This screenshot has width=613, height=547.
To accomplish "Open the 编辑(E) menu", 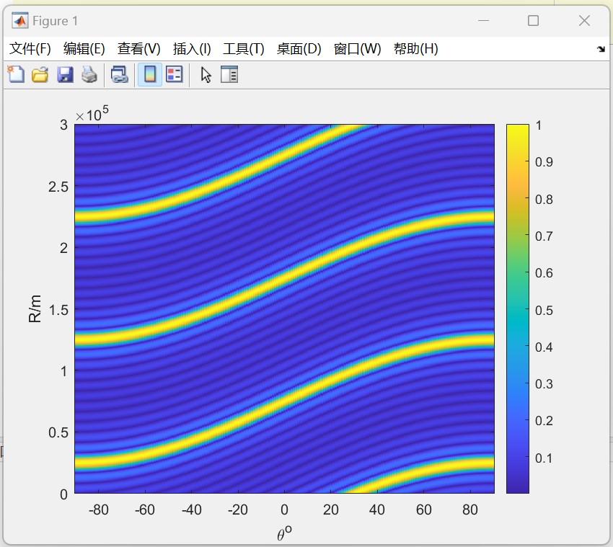I will [84, 49].
